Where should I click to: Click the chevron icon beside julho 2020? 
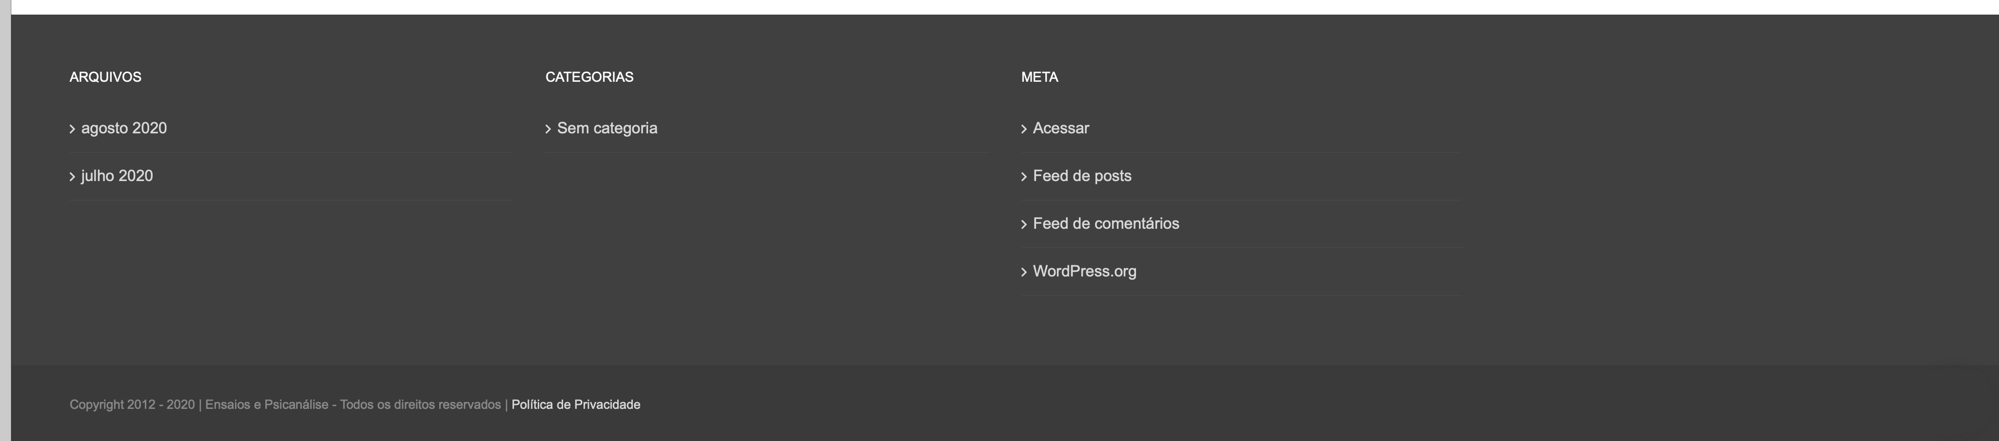pyautogui.click(x=72, y=177)
